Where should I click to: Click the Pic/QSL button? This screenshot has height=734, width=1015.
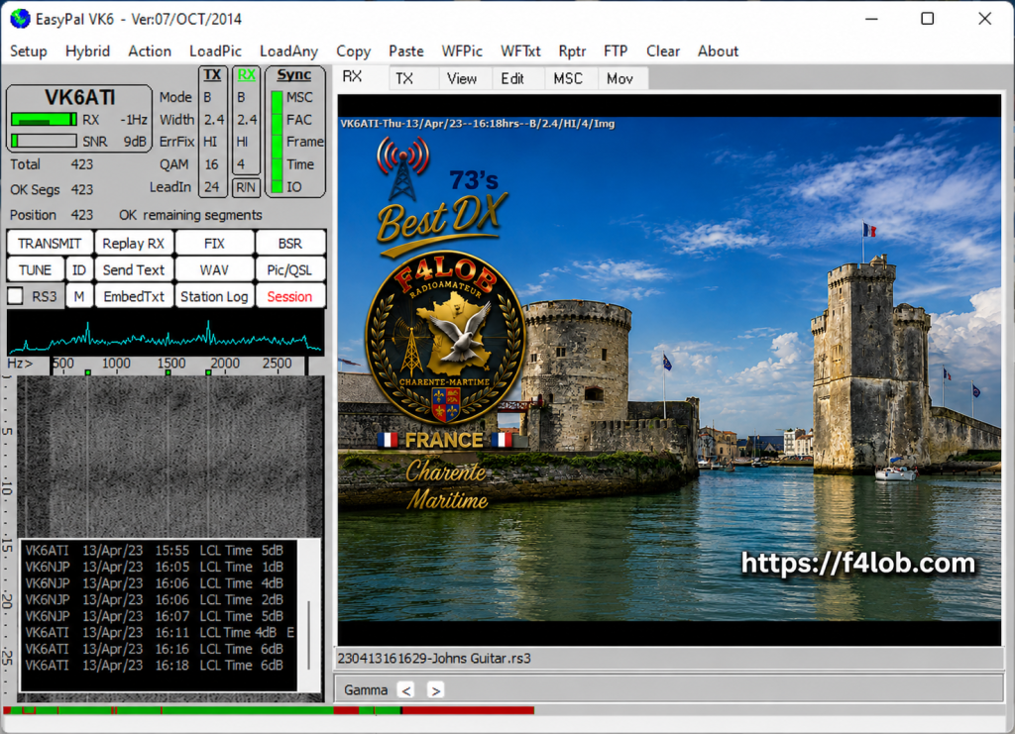(290, 269)
